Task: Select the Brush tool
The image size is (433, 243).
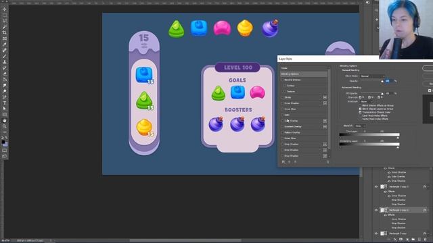Action: click(x=5, y=56)
